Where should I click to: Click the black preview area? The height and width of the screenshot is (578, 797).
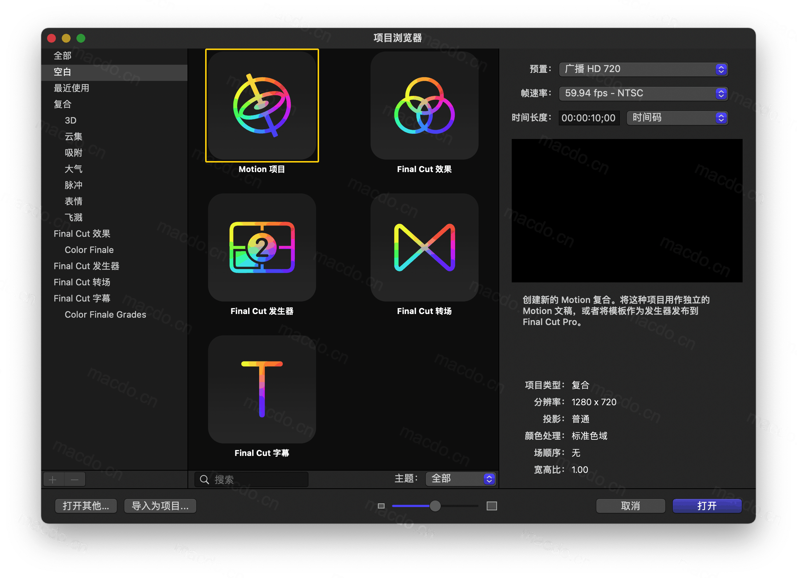(627, 211)
